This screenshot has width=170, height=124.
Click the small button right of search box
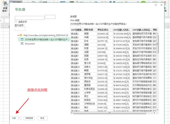(50, 17)
